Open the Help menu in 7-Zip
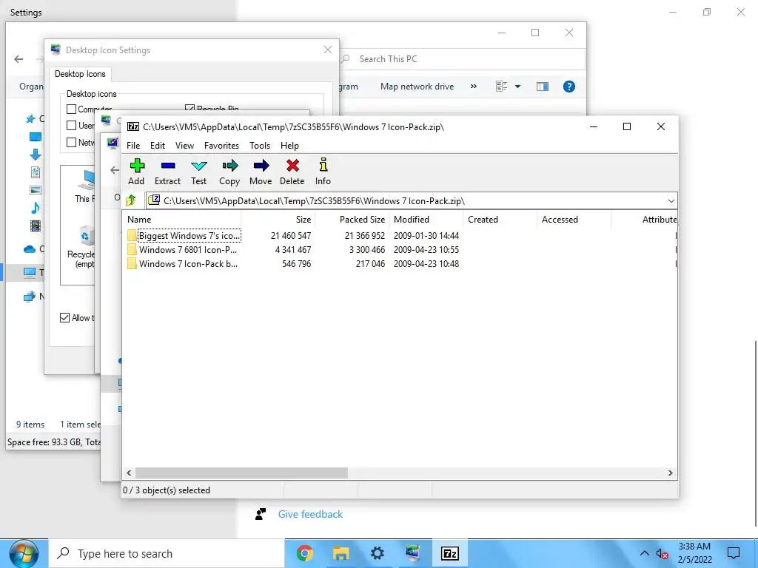This screenshot has width=758, height=568. 289,146
